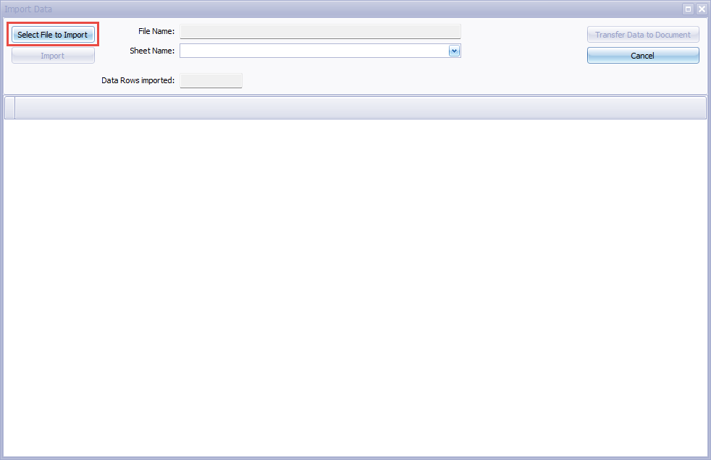Click Transfer Data to Document button
This screenshot has width=711, height=460.
(x=642, y=35)
